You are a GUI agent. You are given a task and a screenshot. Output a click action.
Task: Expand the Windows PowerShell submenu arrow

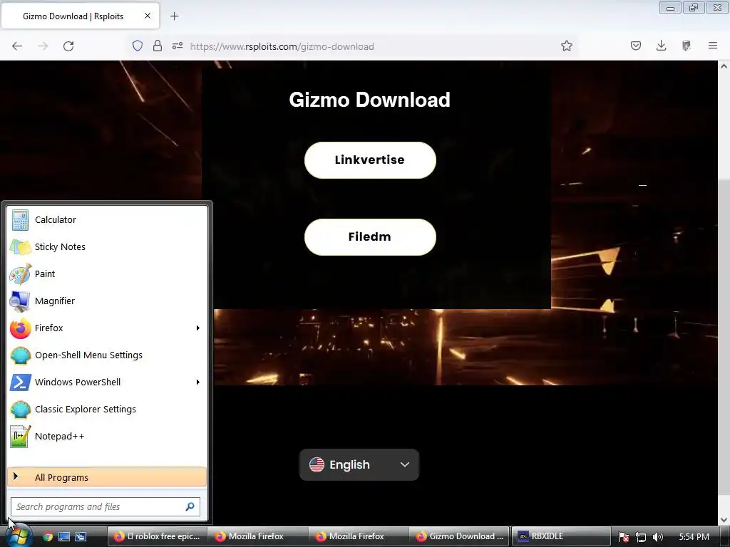coord(198,382)
